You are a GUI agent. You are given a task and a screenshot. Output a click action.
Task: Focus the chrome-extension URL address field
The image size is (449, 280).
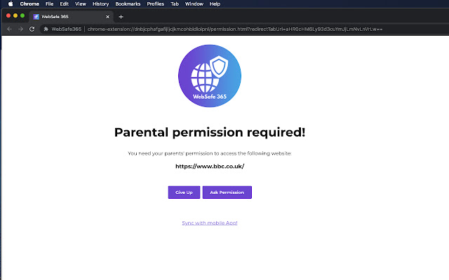click(235, 29)
